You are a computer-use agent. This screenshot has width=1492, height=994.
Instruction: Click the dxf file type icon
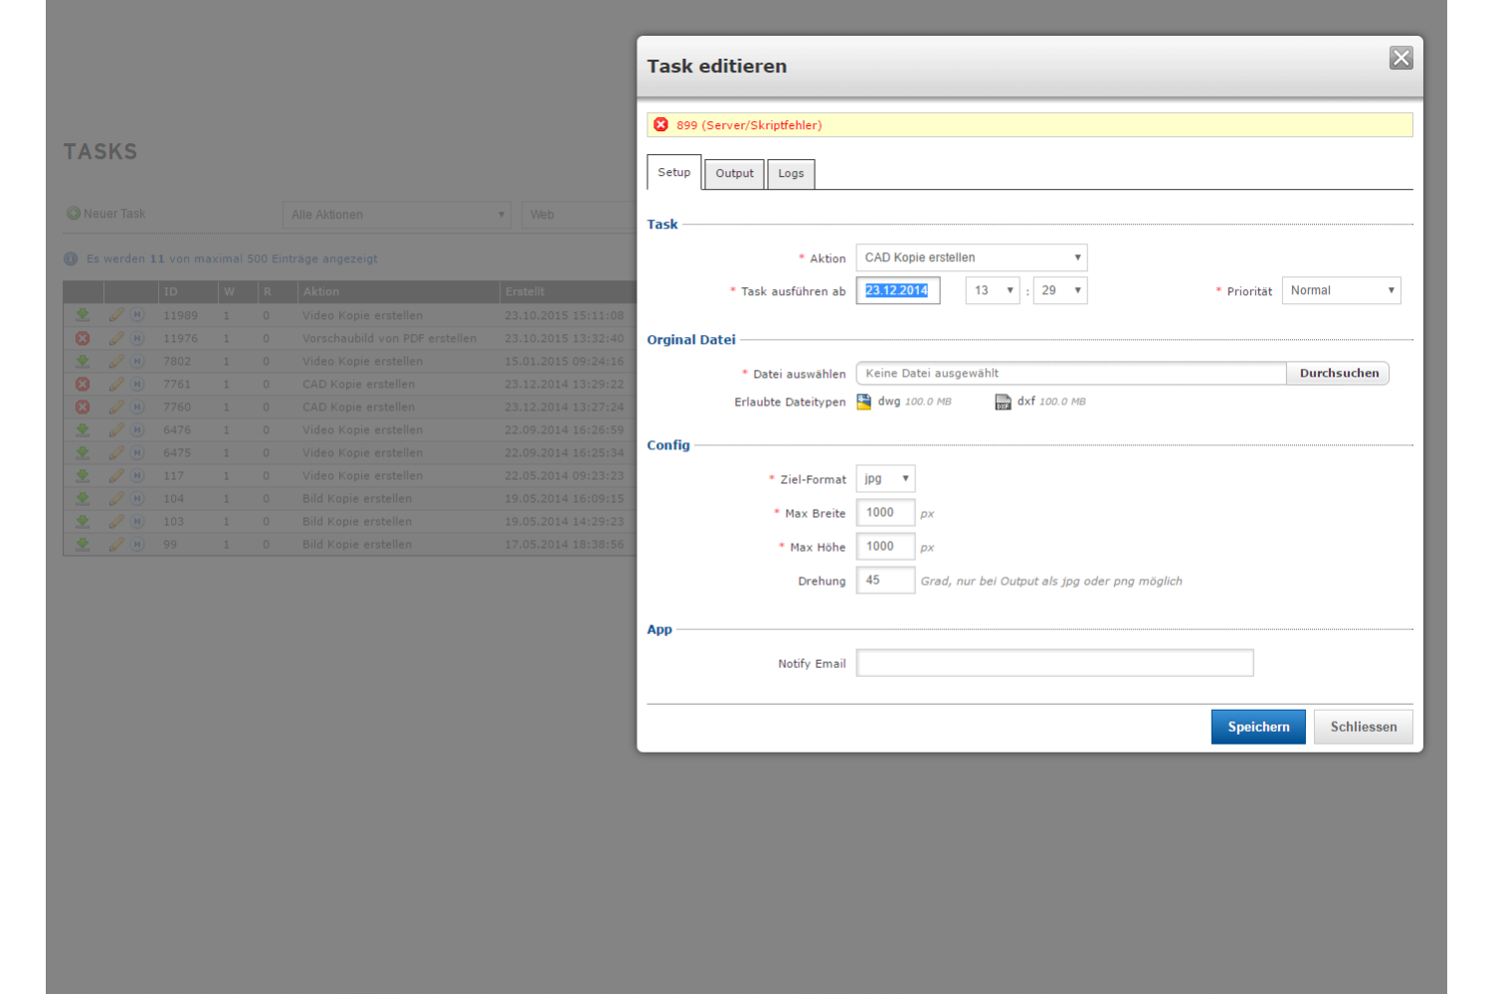pos(1003,402)
